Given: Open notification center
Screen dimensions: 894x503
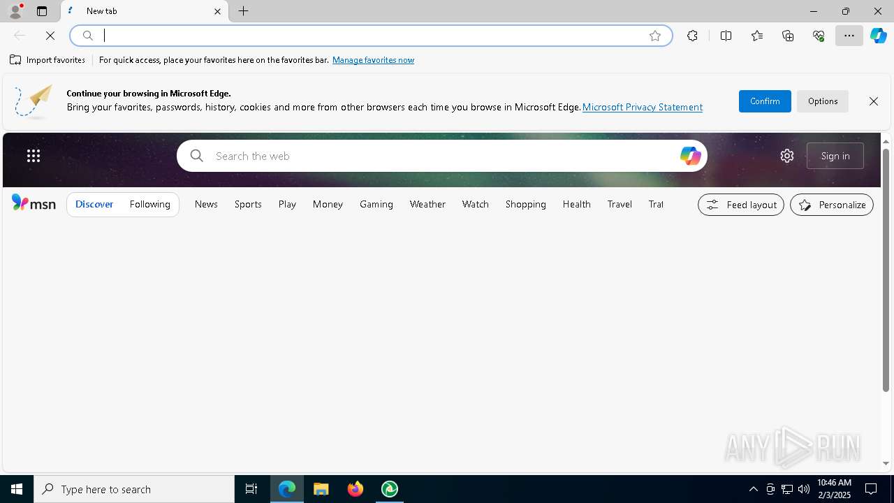Looking at the screenshot, I should 872,489.
